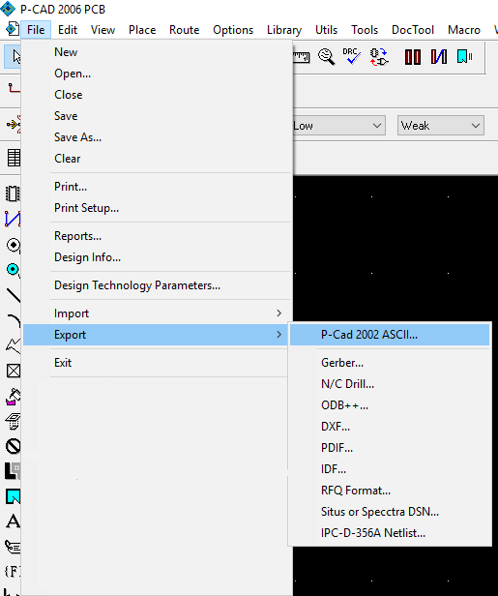This screenshot has width=498, height=596.
Task: Expand the Export submenu
Action: [x=157, y=335]
